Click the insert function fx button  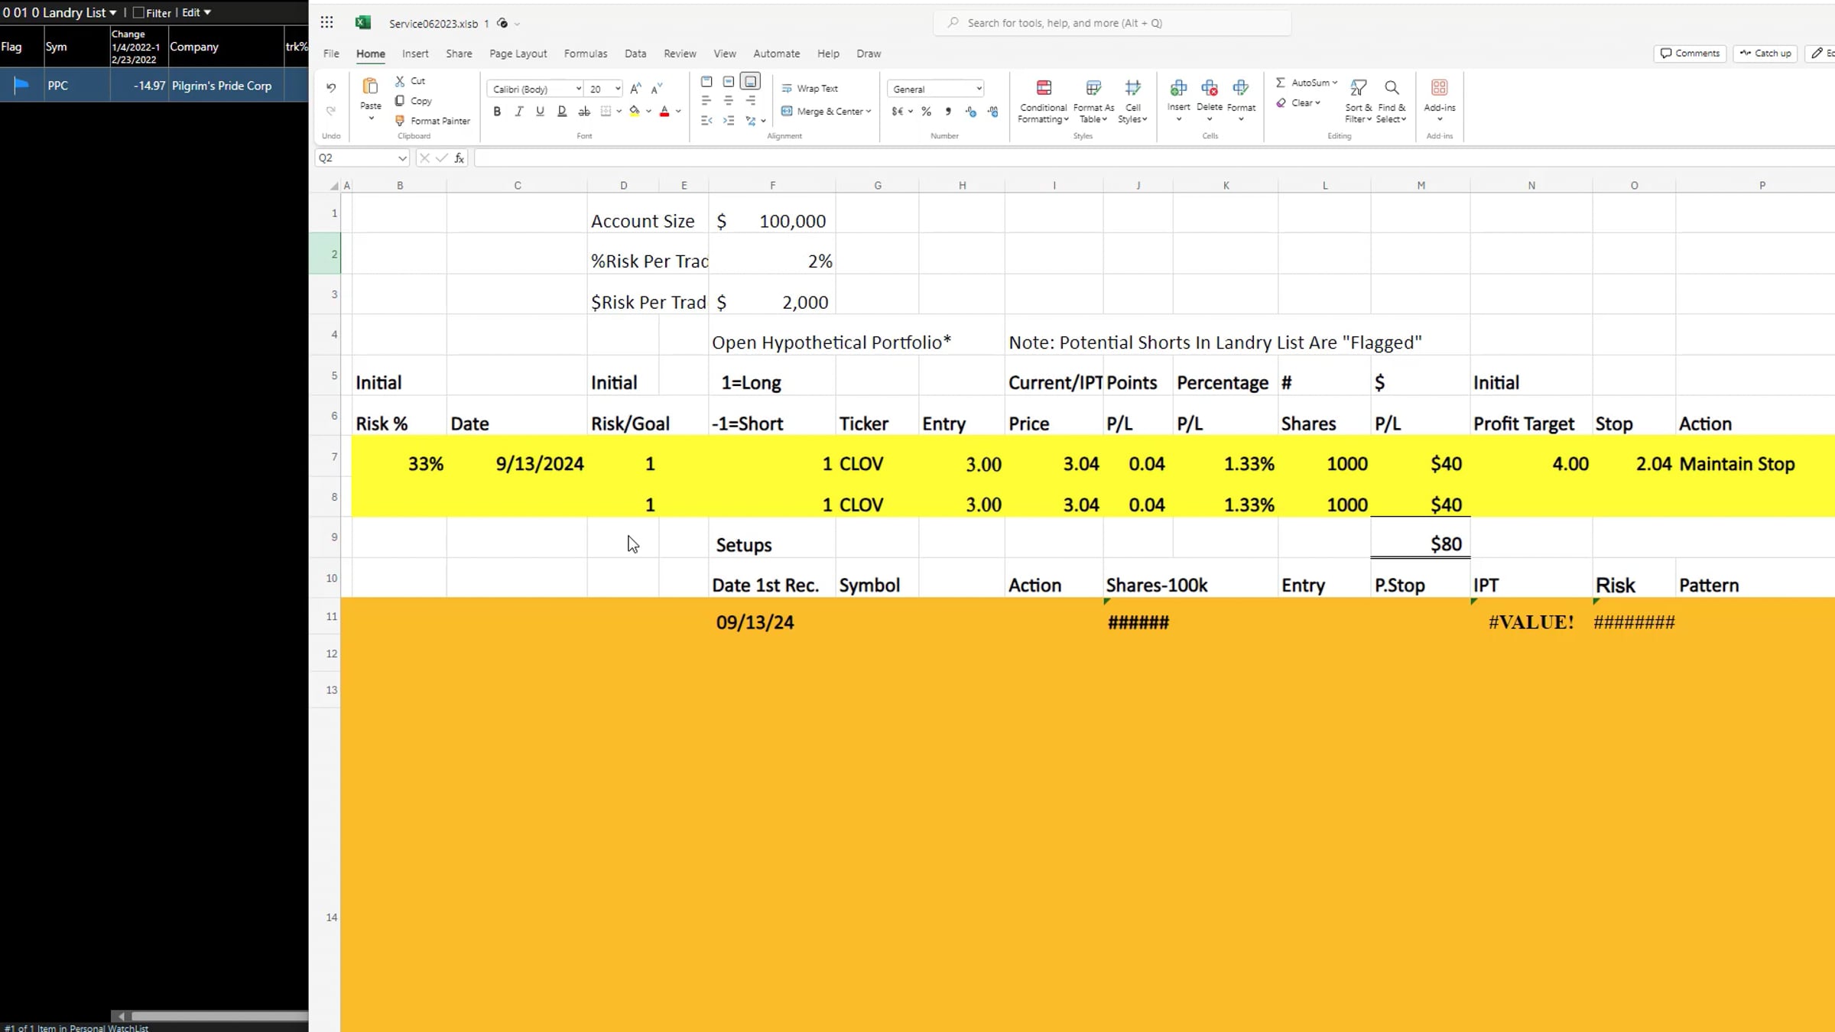pos(459,158)
